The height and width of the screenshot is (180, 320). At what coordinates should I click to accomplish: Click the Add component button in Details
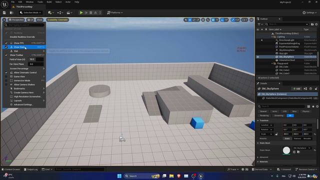click(x=296, y=89)
